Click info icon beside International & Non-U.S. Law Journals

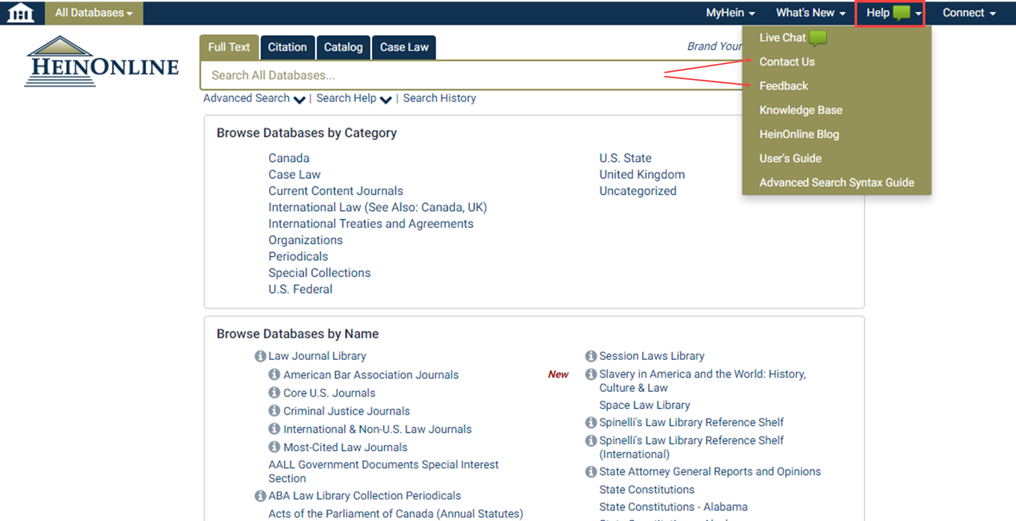(x=274, y=428)
